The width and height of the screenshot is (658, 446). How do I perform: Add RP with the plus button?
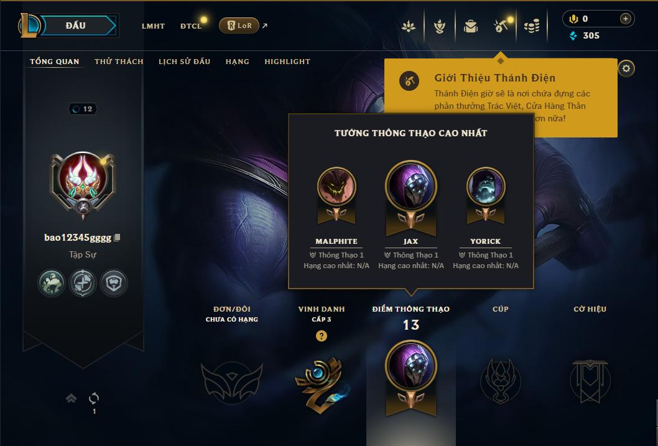tap(625, 19)
